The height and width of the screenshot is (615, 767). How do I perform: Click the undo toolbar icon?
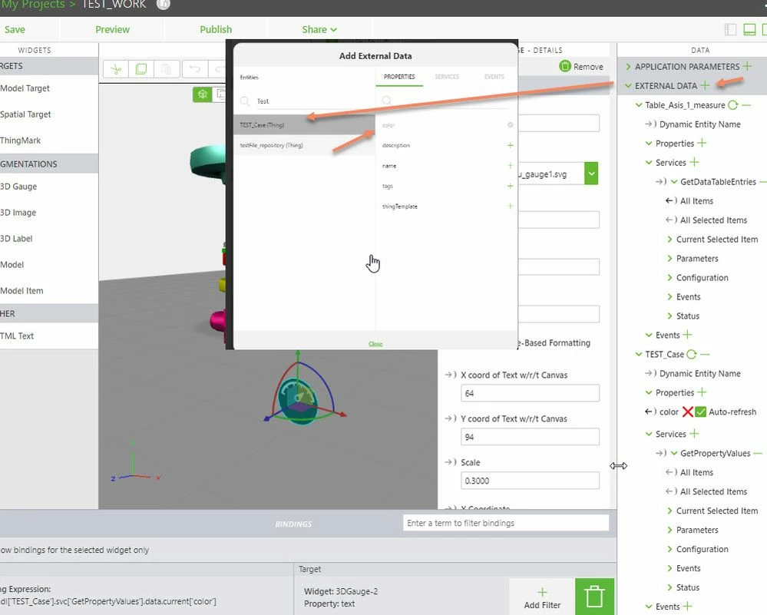tap(195, 69)
